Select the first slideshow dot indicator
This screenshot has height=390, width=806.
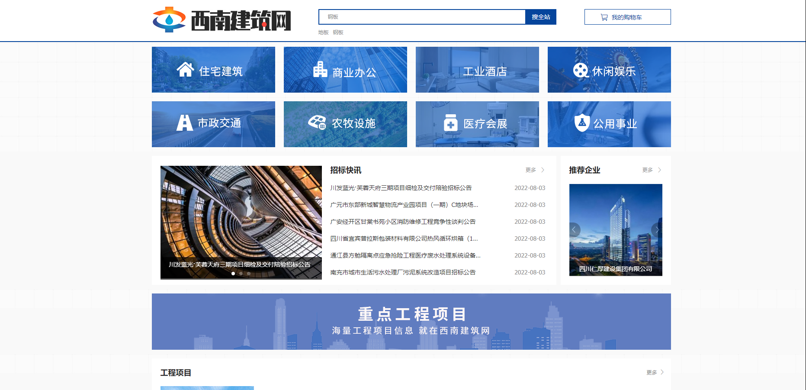point(233,274)
